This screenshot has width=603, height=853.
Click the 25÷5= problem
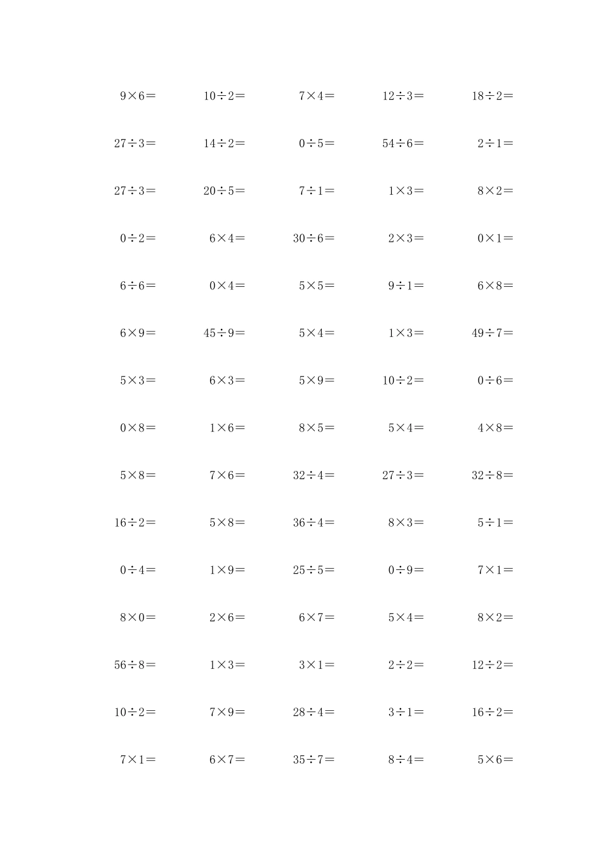click(x=314, y=571)
